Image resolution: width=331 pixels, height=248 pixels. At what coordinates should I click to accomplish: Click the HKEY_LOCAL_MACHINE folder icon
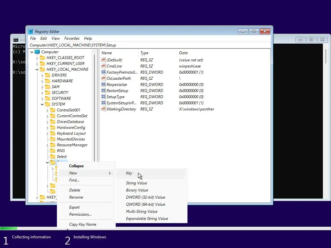point(42,69)
